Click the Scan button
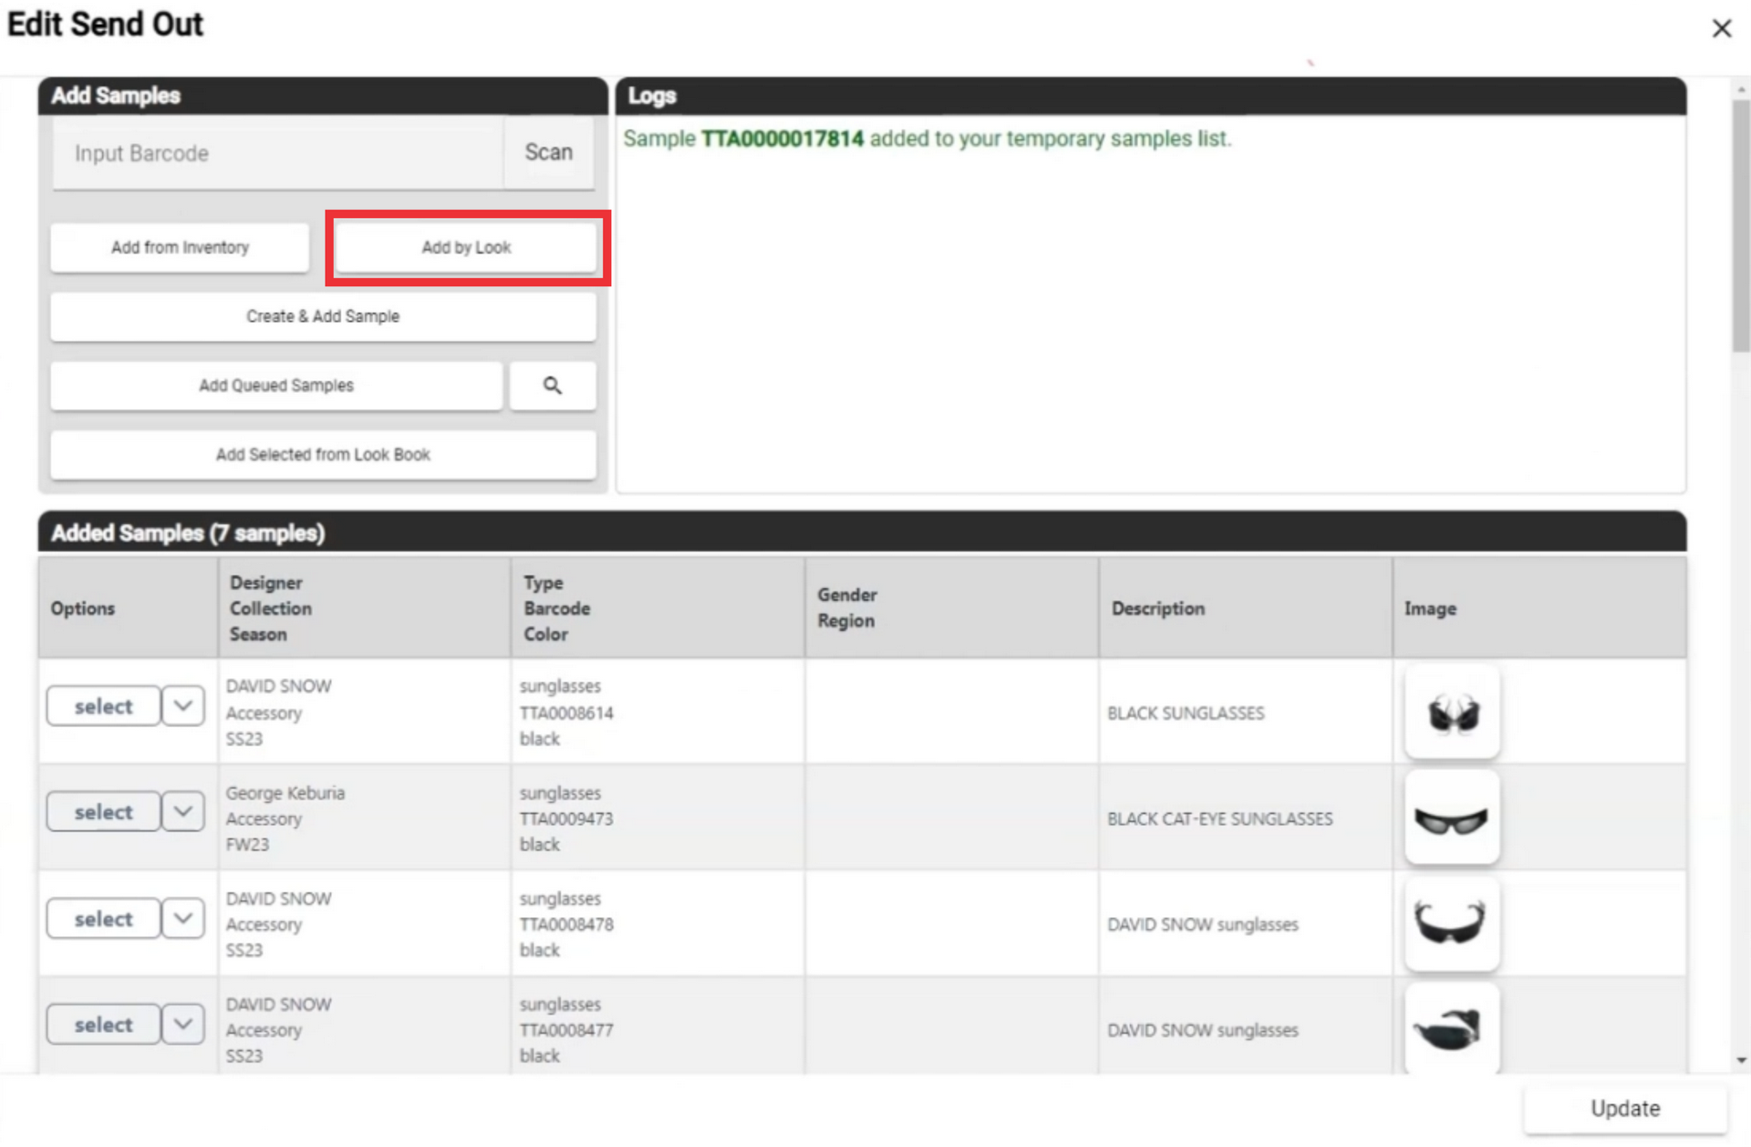Image resolution: width=1751 pixels, height=1147 pixels. click(x=548, y=152)
